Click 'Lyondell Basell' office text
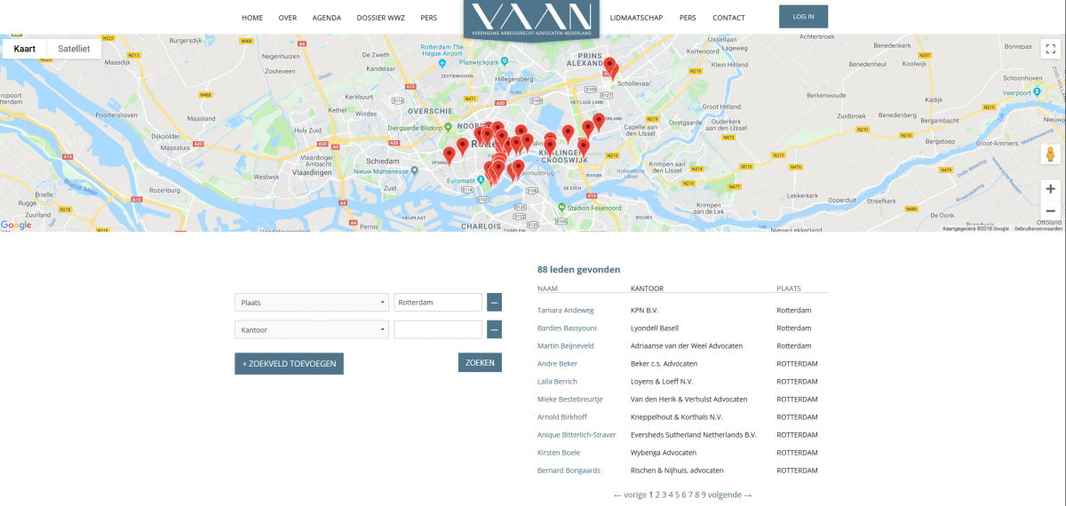Screen dimensions: 1066x506 [655, 328]
